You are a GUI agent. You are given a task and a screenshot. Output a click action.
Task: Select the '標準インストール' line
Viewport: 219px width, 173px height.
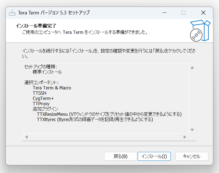pos(47,72)
